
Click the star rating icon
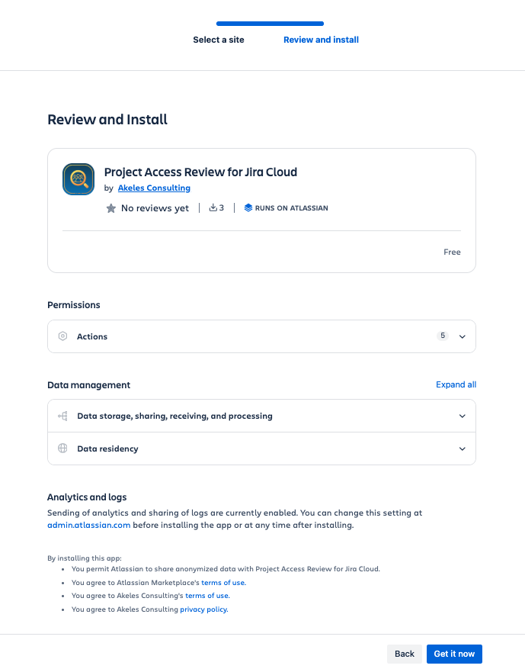(111, 207)
